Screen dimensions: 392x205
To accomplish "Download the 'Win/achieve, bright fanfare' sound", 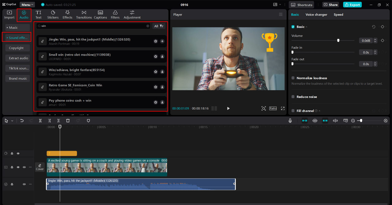I will [162, 72].
